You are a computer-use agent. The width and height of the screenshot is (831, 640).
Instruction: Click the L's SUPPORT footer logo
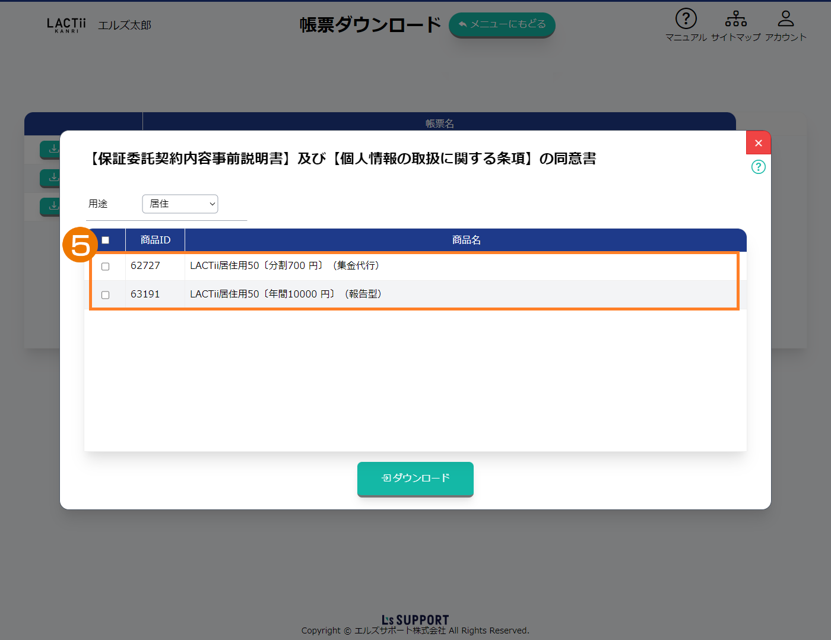[x=415, y=620]
